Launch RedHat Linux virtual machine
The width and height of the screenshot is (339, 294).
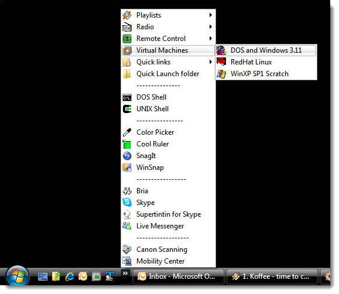266,62
